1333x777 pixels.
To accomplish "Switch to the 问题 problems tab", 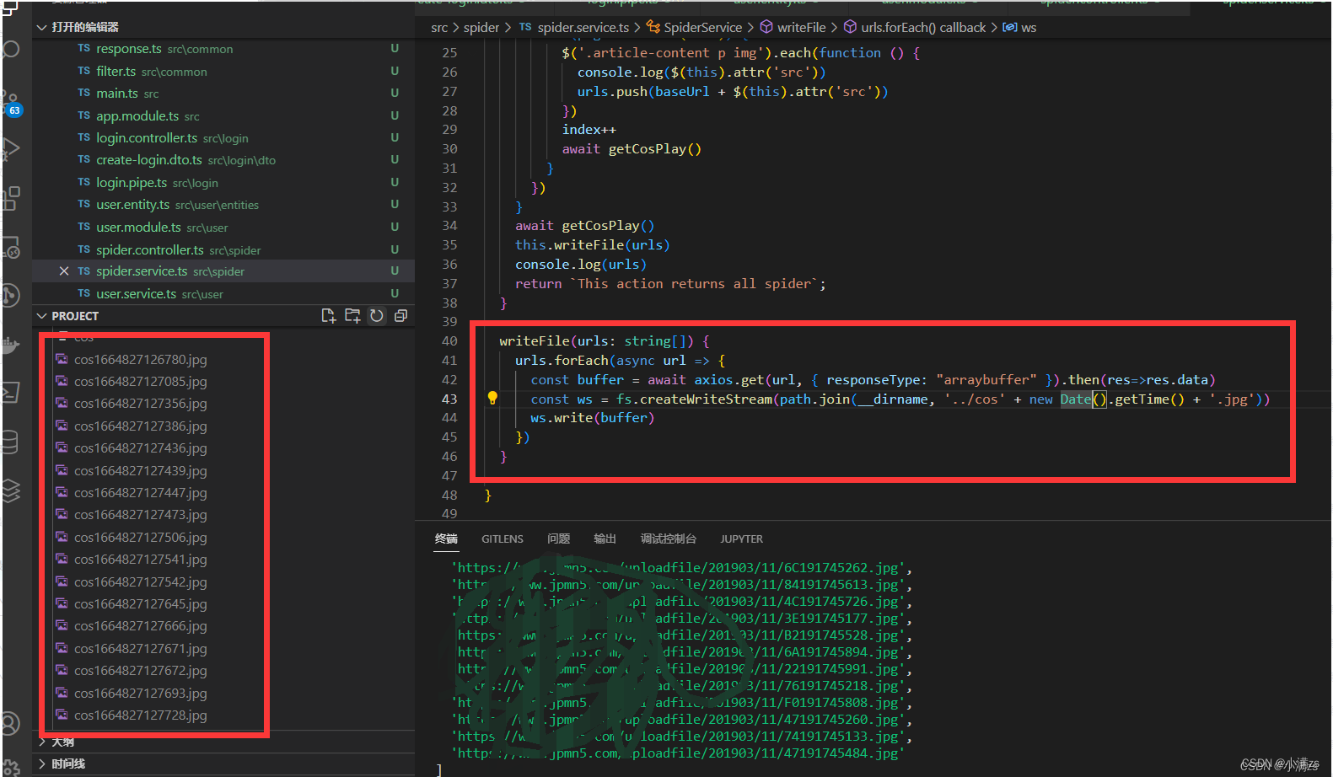I will tap(558, 539).
